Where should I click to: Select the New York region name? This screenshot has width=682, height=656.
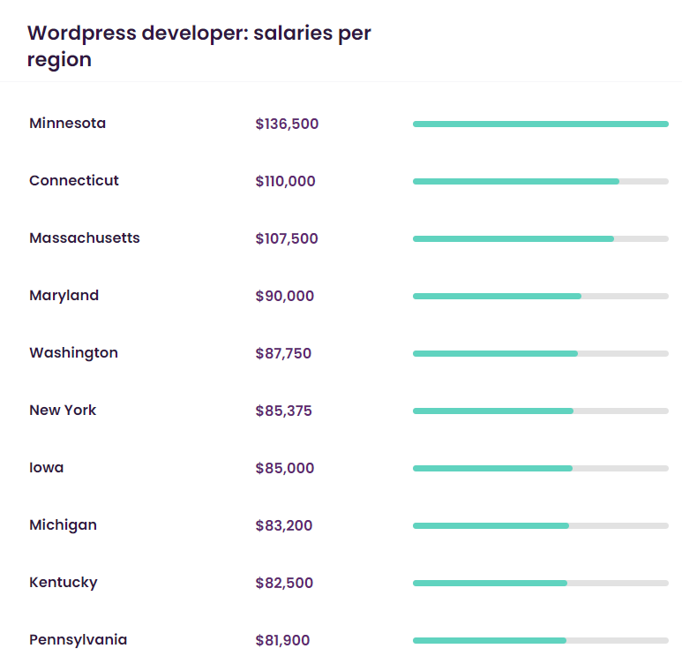click(63, 411)
